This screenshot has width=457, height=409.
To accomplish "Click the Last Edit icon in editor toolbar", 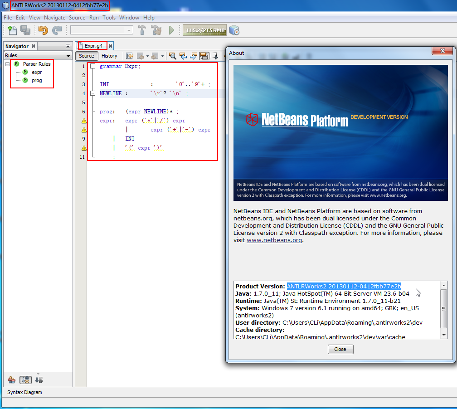I will click(130, 56).
